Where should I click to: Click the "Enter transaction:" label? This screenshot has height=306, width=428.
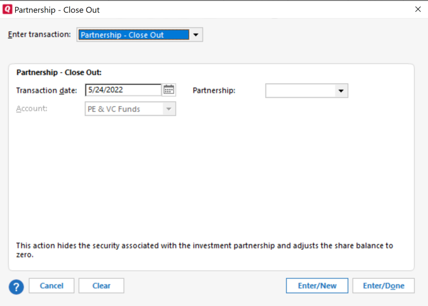39,35
